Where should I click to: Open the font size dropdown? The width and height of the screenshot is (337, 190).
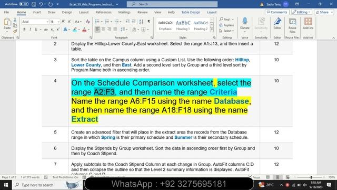point(58,22)
